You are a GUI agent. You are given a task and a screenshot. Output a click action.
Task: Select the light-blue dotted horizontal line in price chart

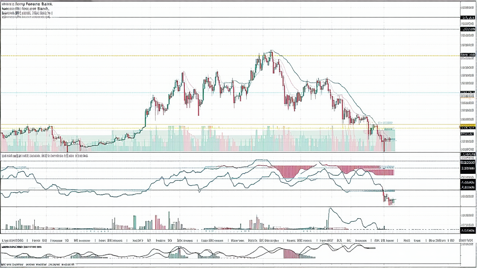tap(230, 92)
